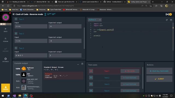Open browser profile avatar icon
This screenshot has height=98, width=175.
pos(167,6)
